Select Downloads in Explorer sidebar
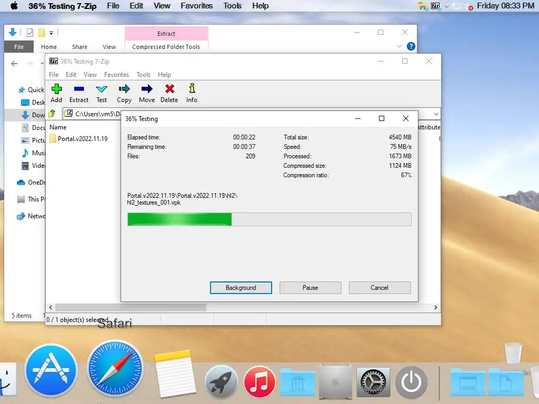The width and height of the screenshot is (539, 404). 33,115
